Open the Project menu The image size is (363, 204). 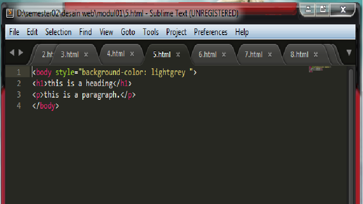point(176,32)
